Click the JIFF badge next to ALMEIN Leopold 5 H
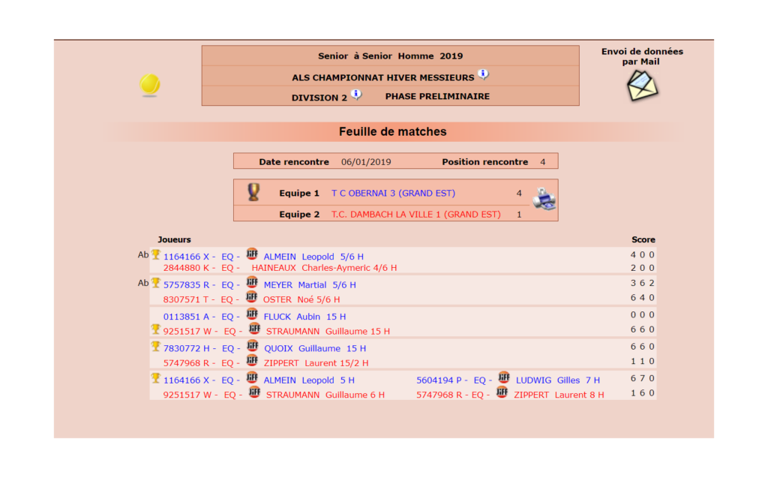Viewport: 768px width, 478px height. 252,378
